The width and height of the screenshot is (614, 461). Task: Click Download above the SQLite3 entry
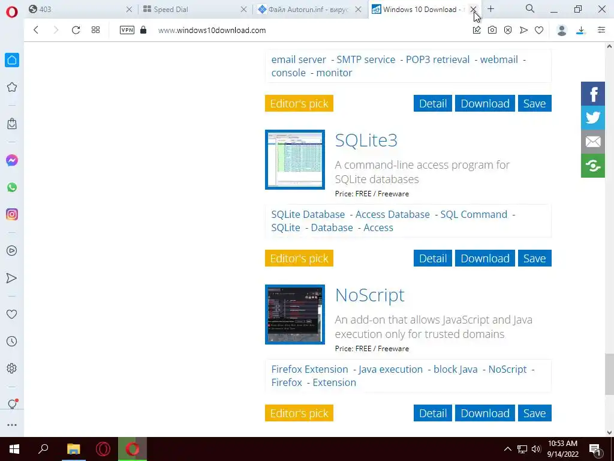coord(484,103)
